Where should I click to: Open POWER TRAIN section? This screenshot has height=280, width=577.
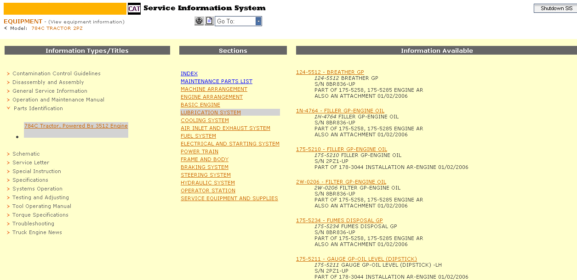click(x=200, y=151)
